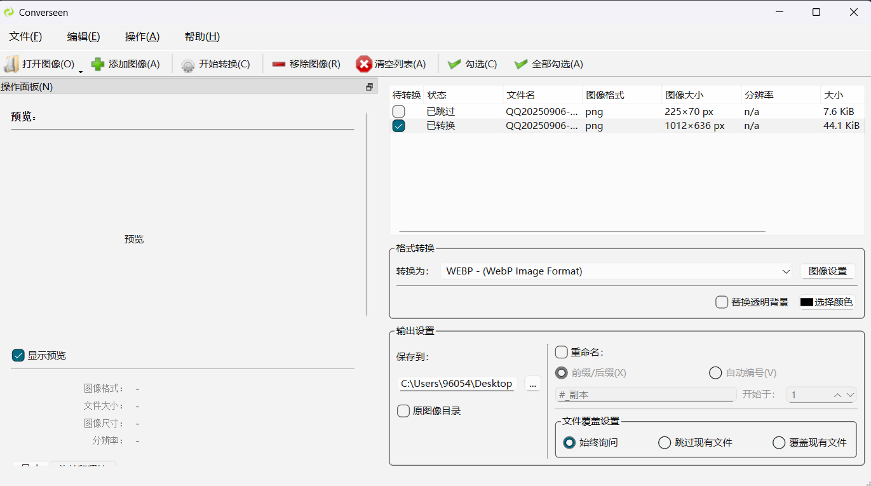This screenshot has height=486, width=871.
Task: Toggle the 显示预览 checkbox
Action: (18, 355)
